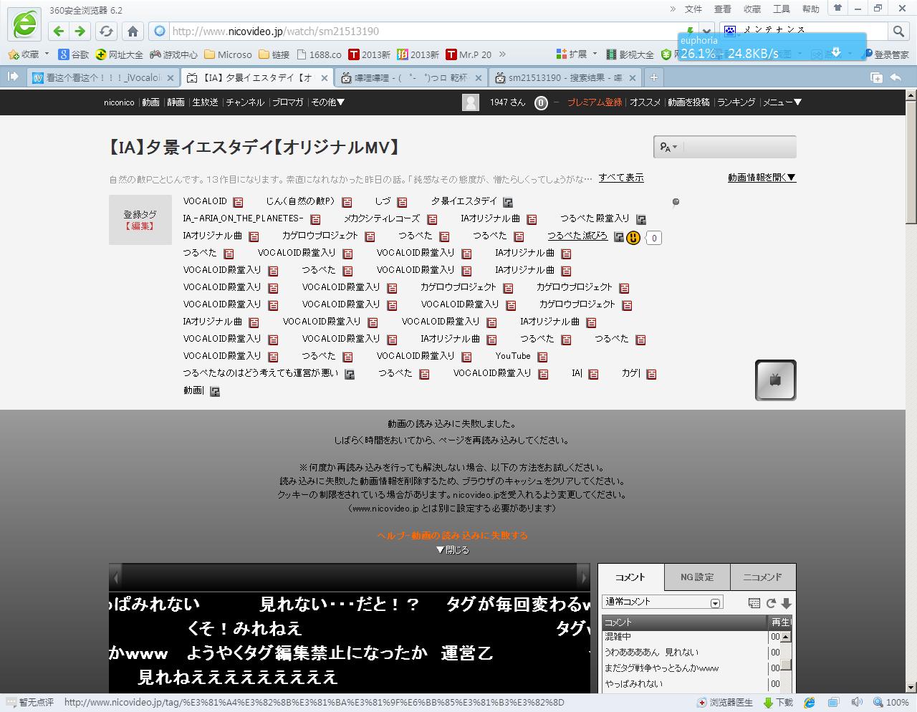Screen dimensions: 917x712
Task: Refresh comments with the circular arrow icon
Action: (771, 603)
